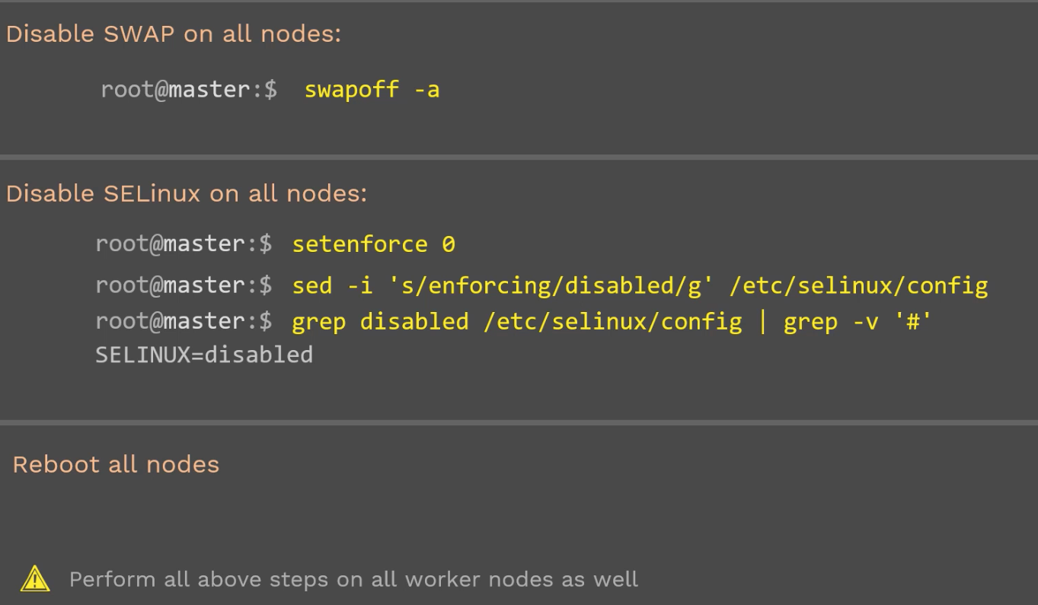Click root@master prompt before grep command

[184, 322]
